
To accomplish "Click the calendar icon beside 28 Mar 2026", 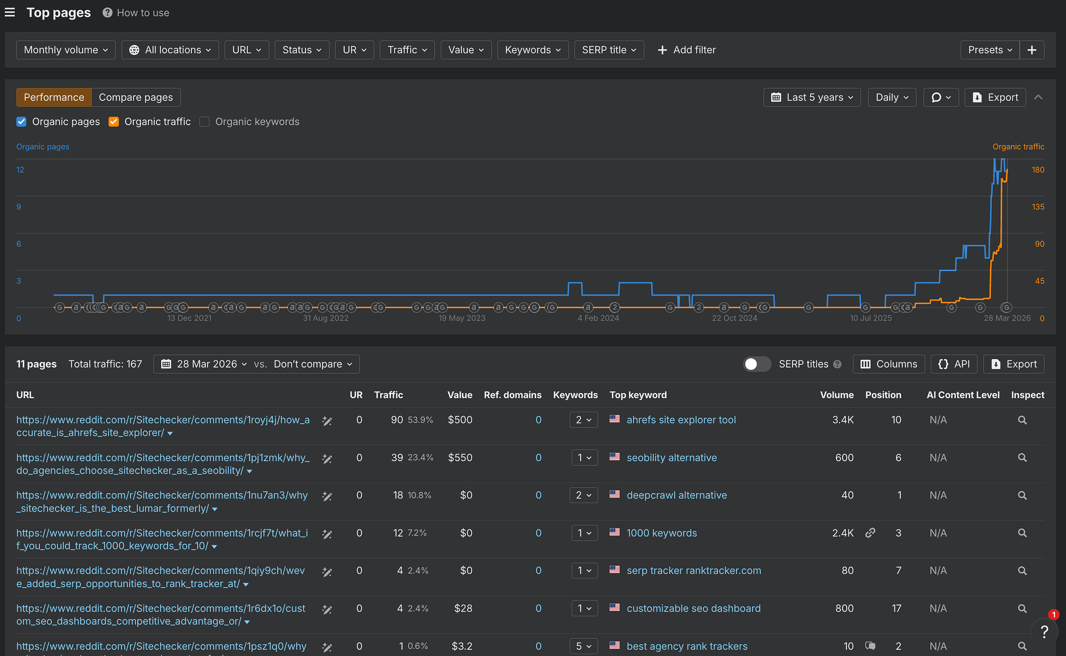I will 167,364.
